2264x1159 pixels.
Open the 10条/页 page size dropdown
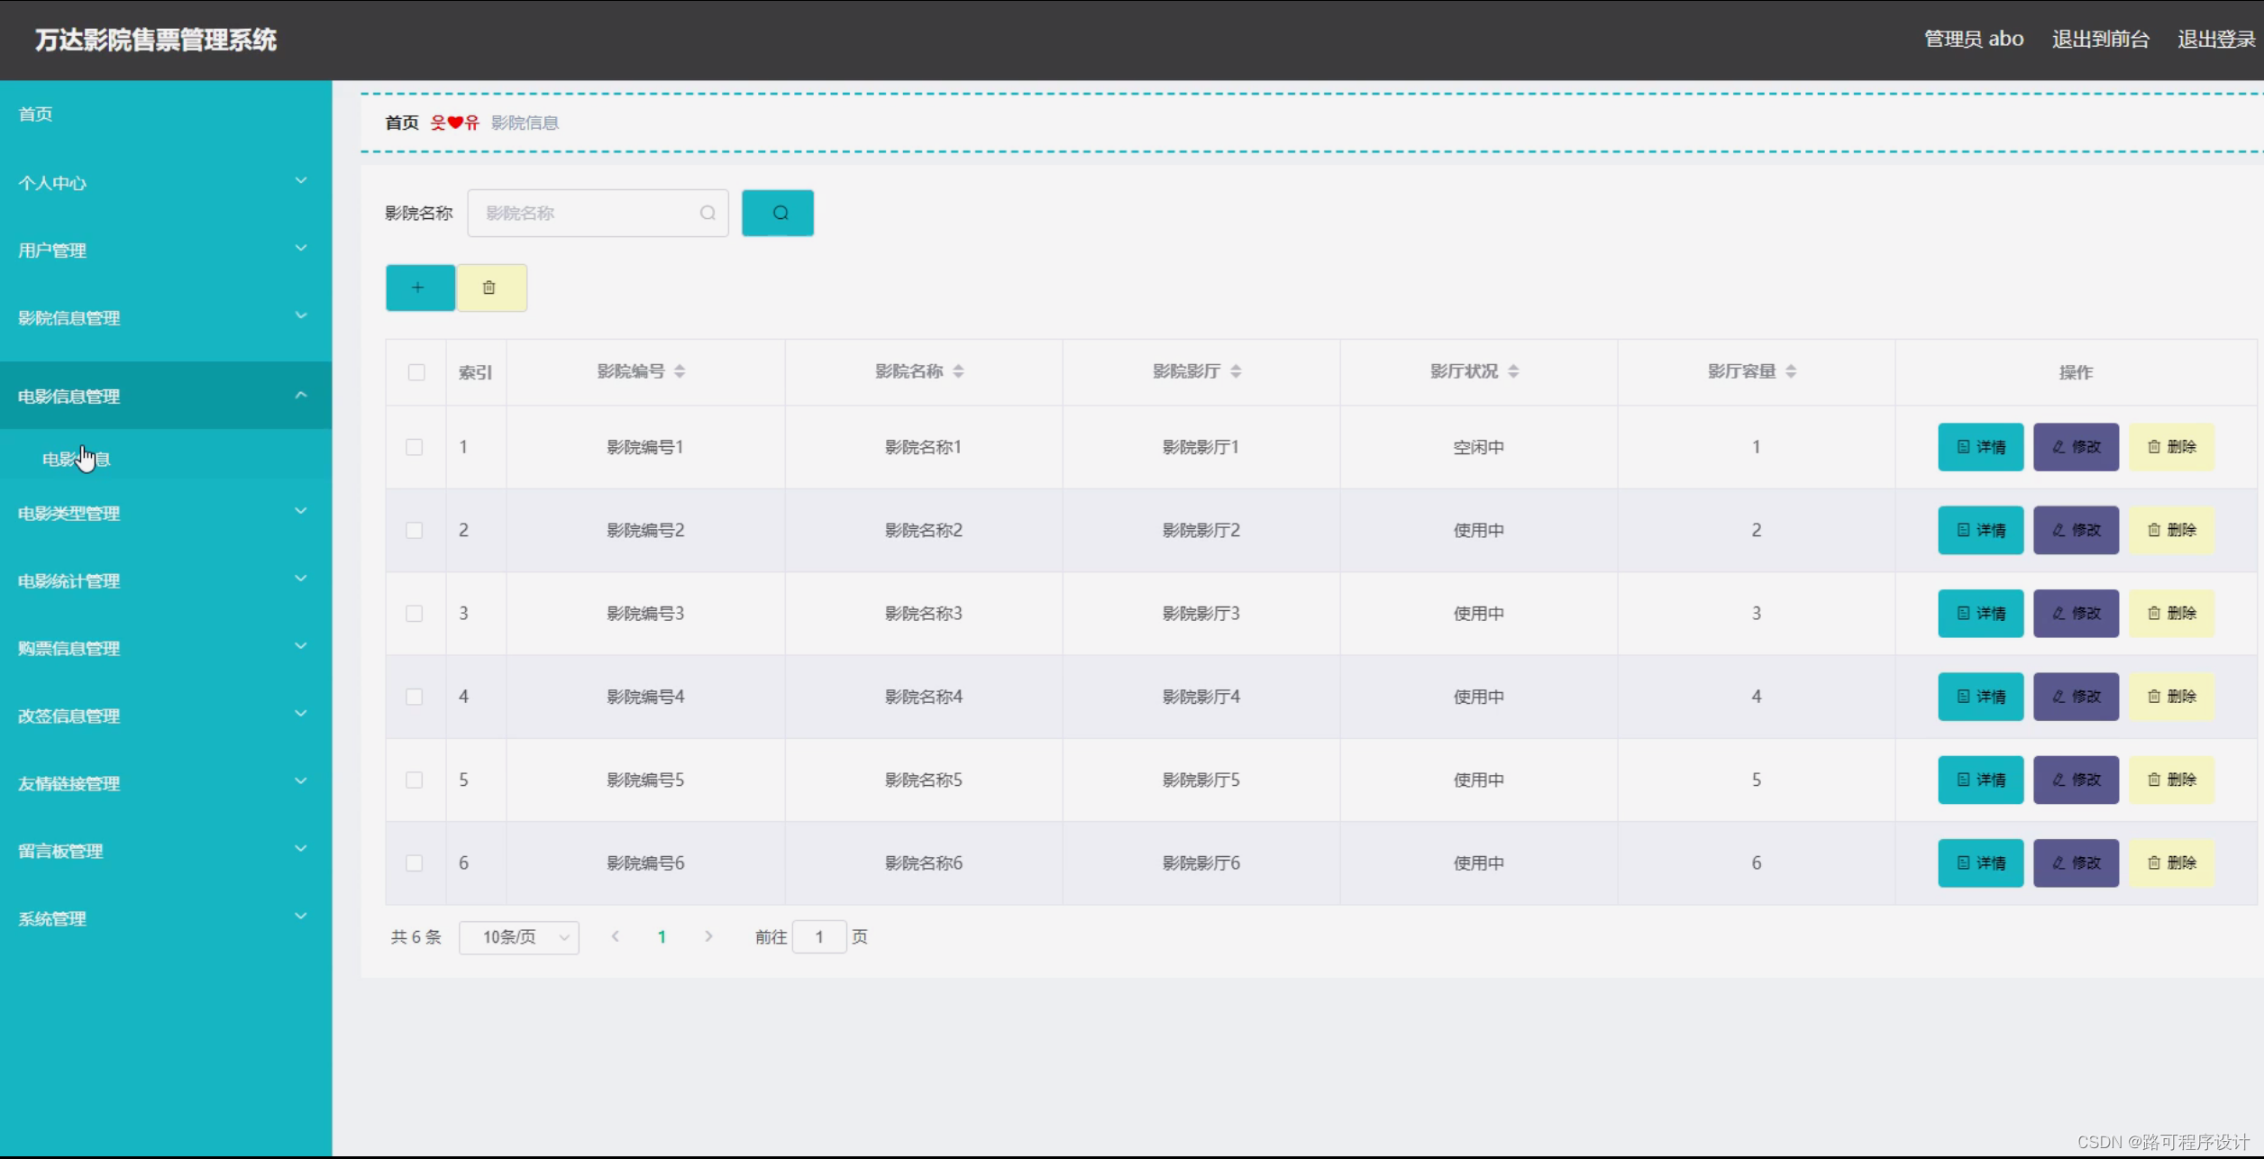click(518, 937)
